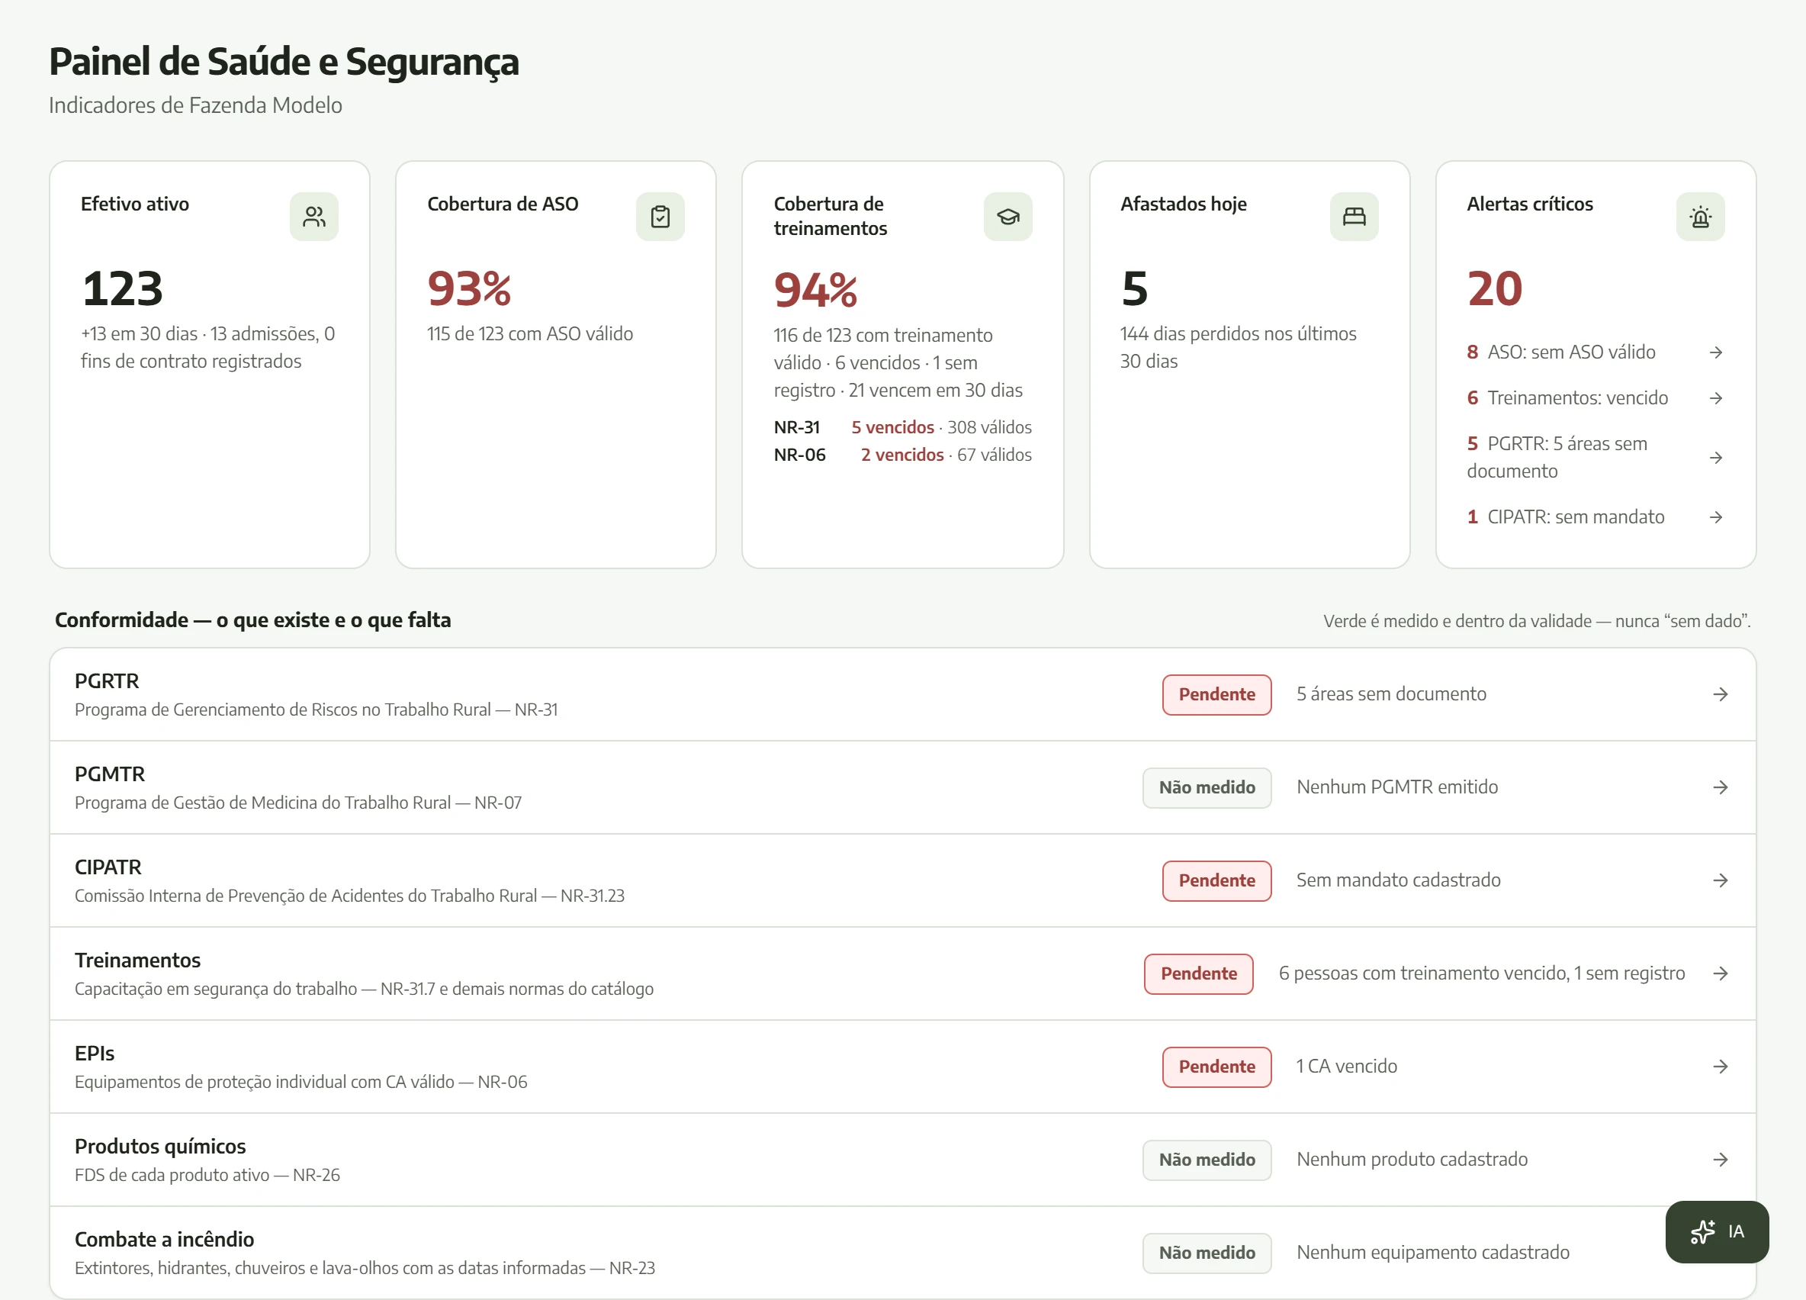The image size is (1806, 1300).
Task: Click the Afastados hoje count of 5
Action: (1135, 288)
